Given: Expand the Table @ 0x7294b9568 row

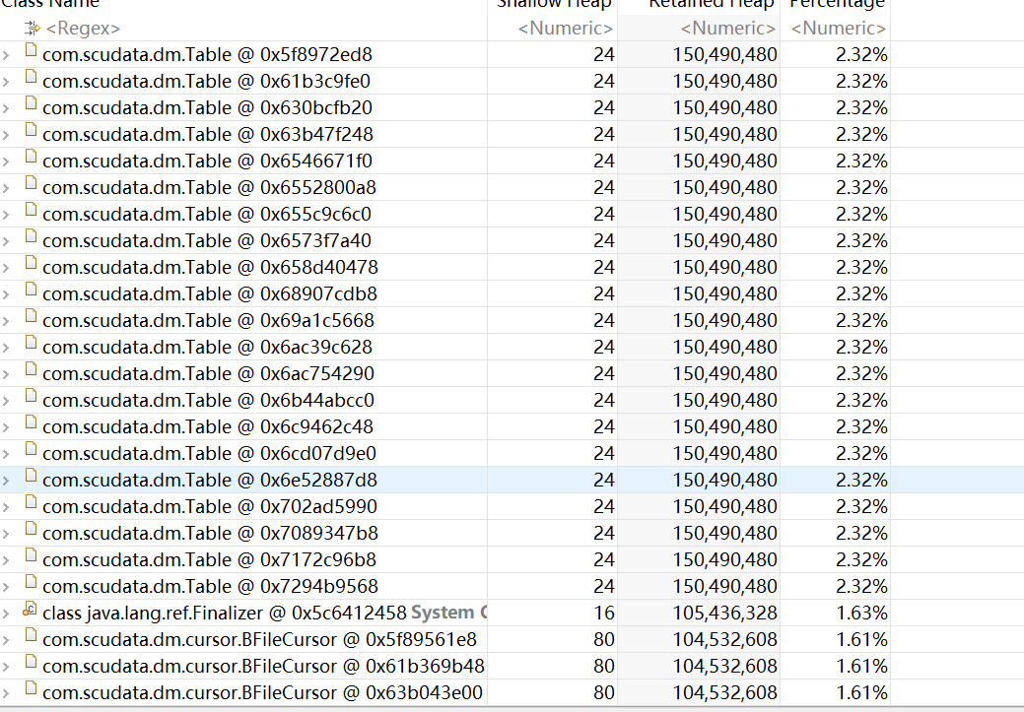Looking at the screenshot, I should click(x=6, y=587).
